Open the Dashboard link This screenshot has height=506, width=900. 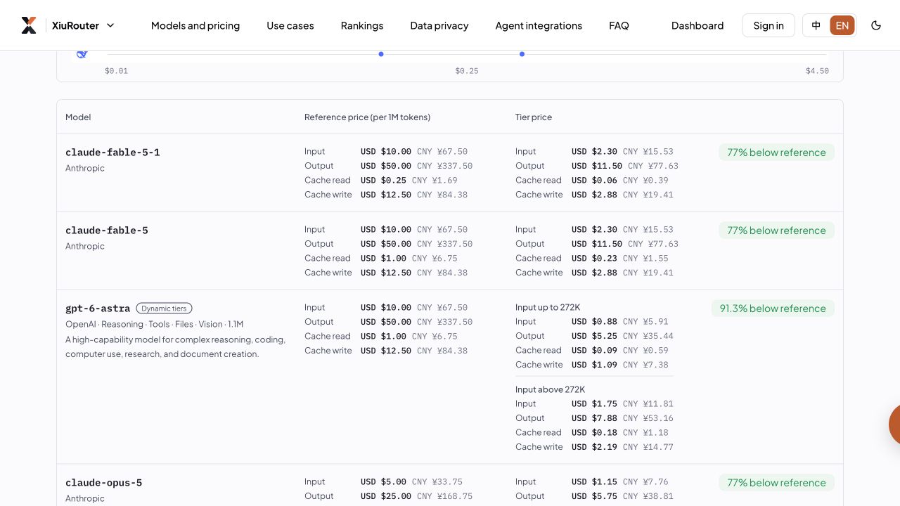click(x=697, y=25)
